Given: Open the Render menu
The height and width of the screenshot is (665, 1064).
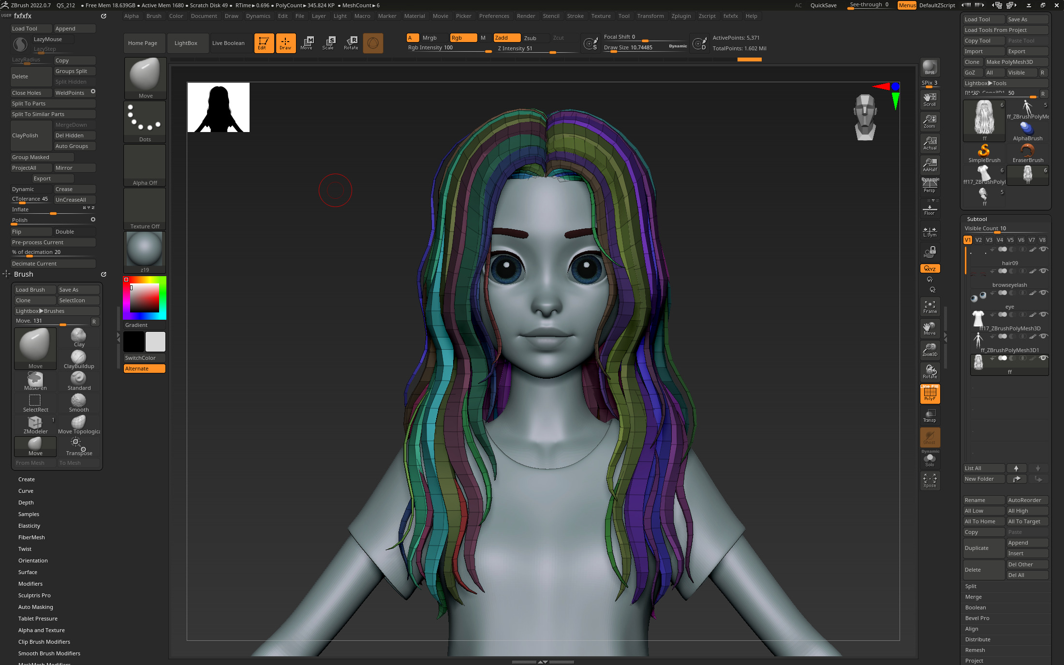Looking at the screenshot, I should click(x=526, y=16).
